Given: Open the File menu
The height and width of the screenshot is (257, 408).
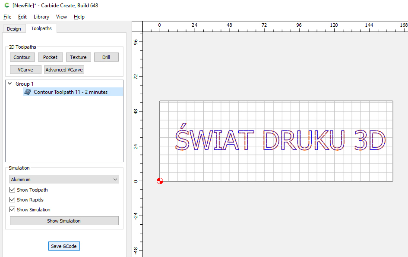Looking at the screenshot, I should pos(7,17).
